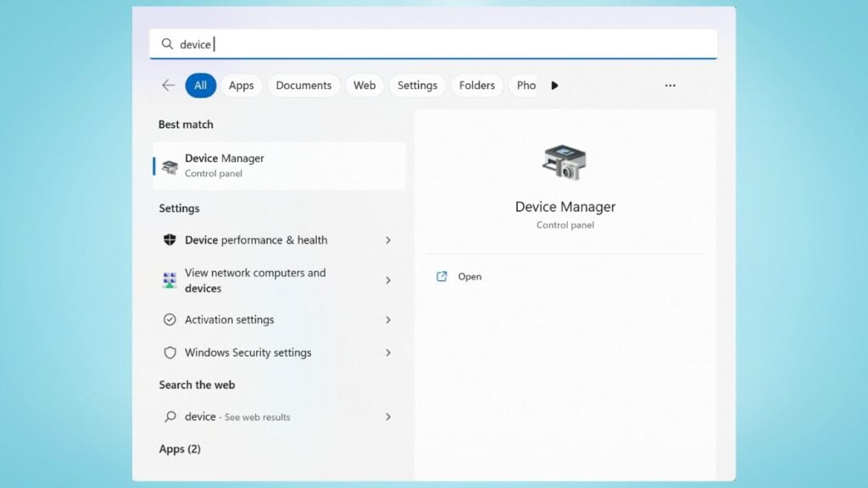Click the network computers and devices icon
This screenshot has width=868, height=488.
pyautogui.click(x=170, y=280)
